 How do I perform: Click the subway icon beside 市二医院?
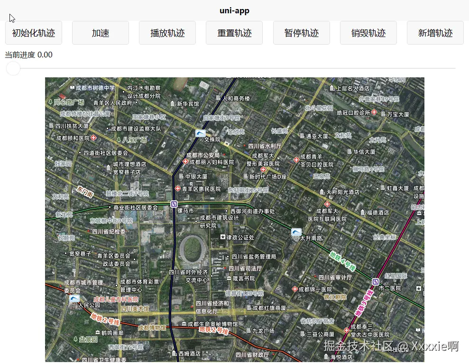click(376, 282)
